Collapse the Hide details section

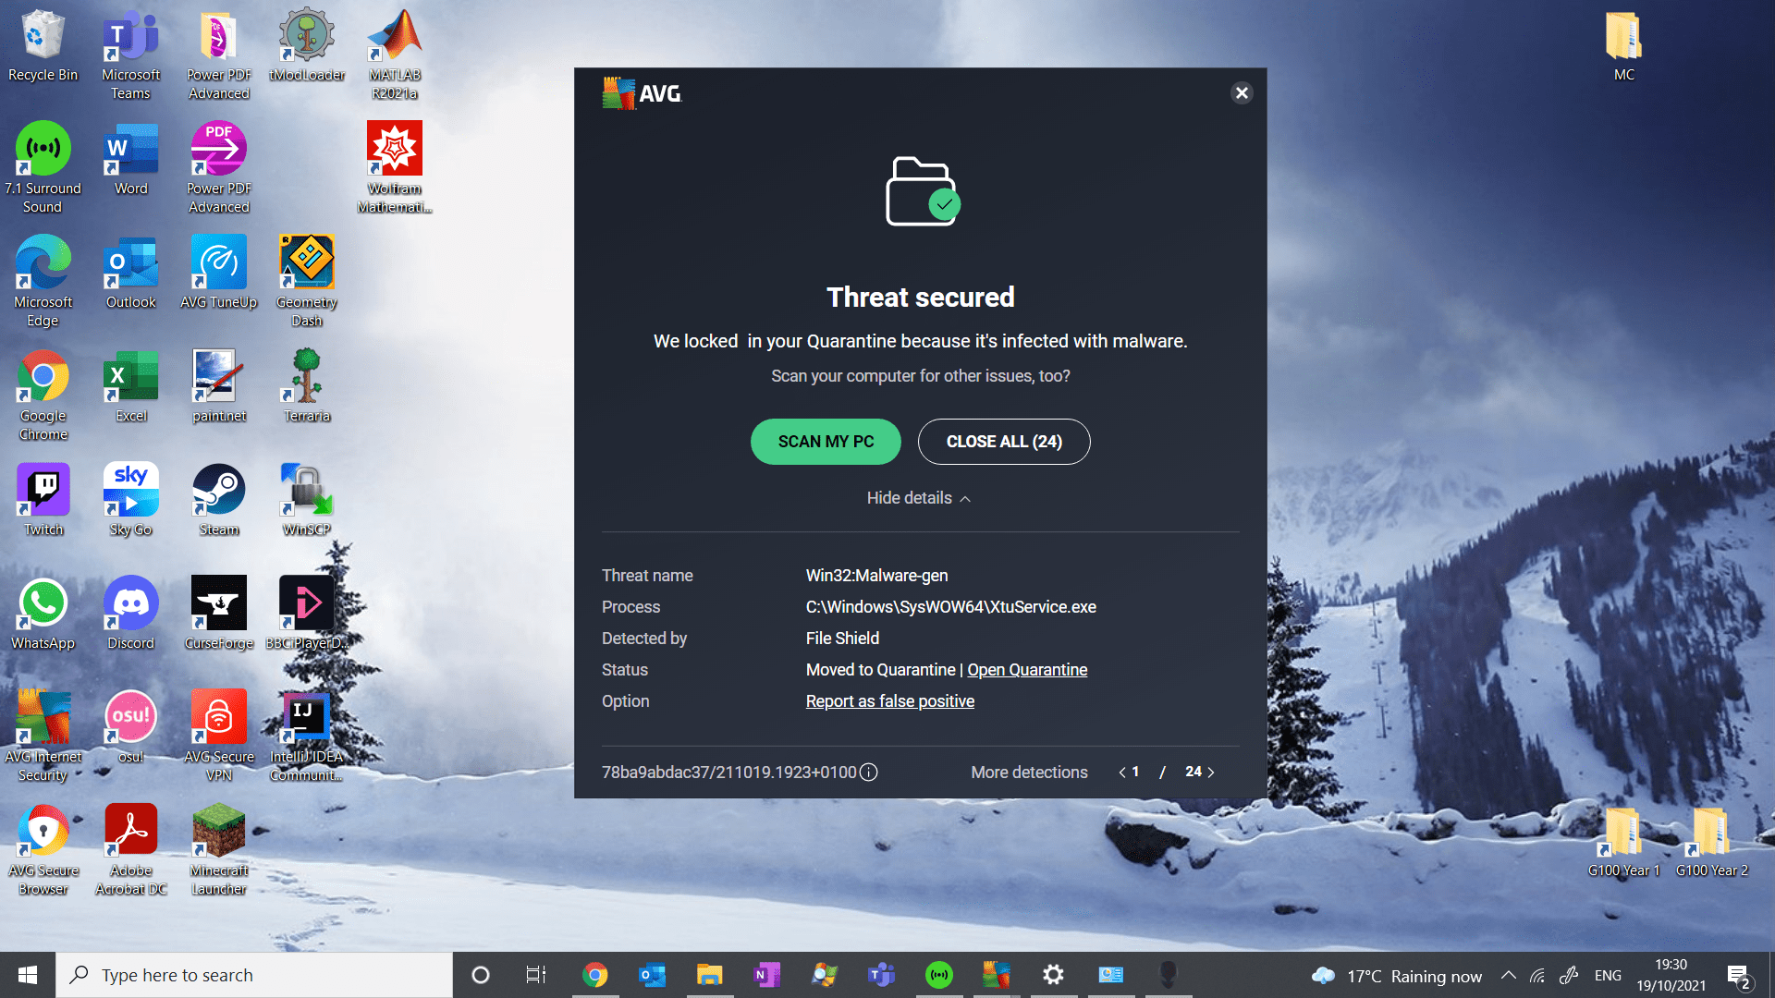[919, 498]
